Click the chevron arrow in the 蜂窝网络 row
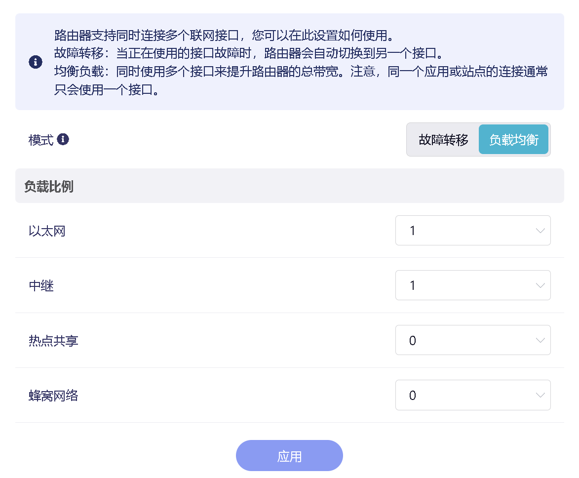 click(540, 395)
